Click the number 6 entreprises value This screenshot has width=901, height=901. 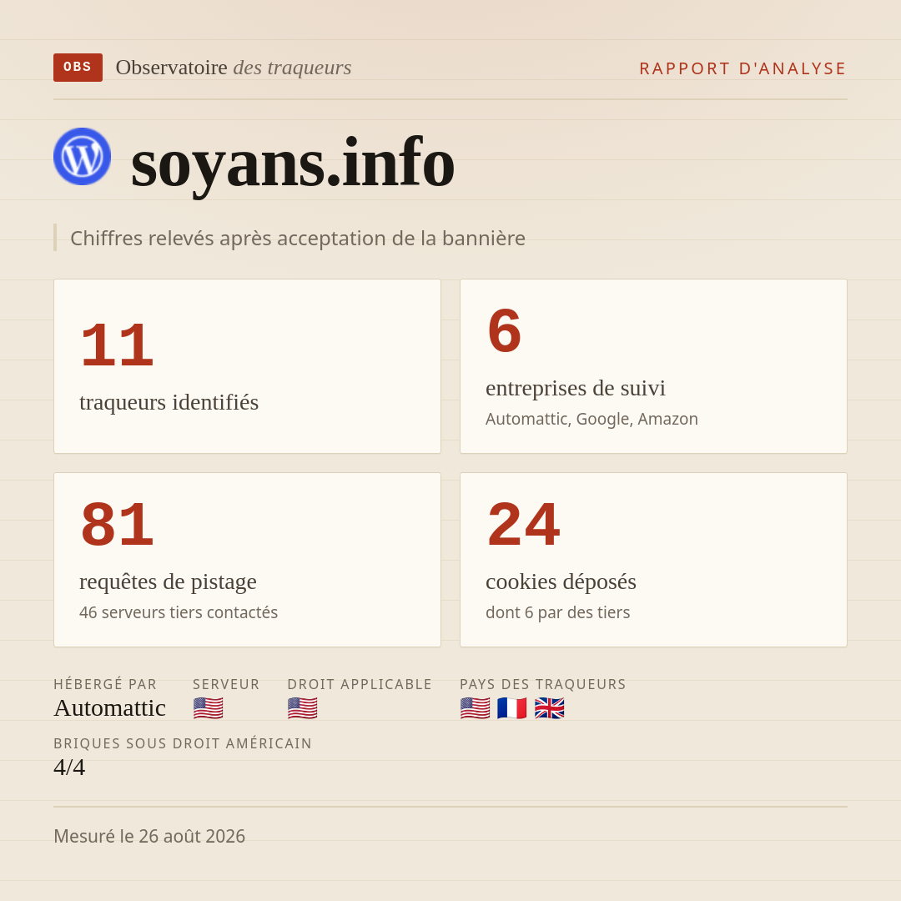(x=504, y=331)
